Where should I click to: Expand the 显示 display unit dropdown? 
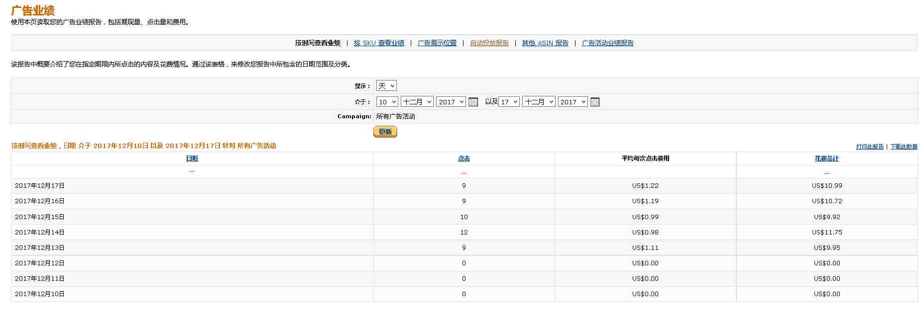[x=386, y=85]
